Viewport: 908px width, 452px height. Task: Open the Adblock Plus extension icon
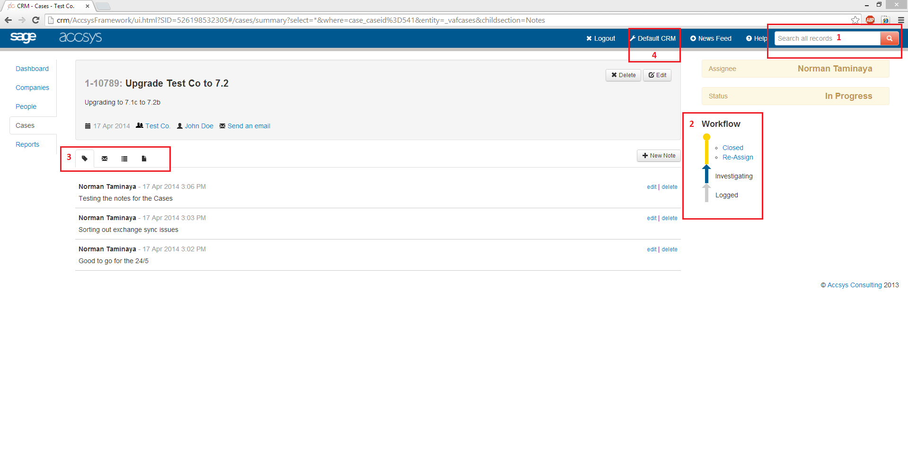870,20
